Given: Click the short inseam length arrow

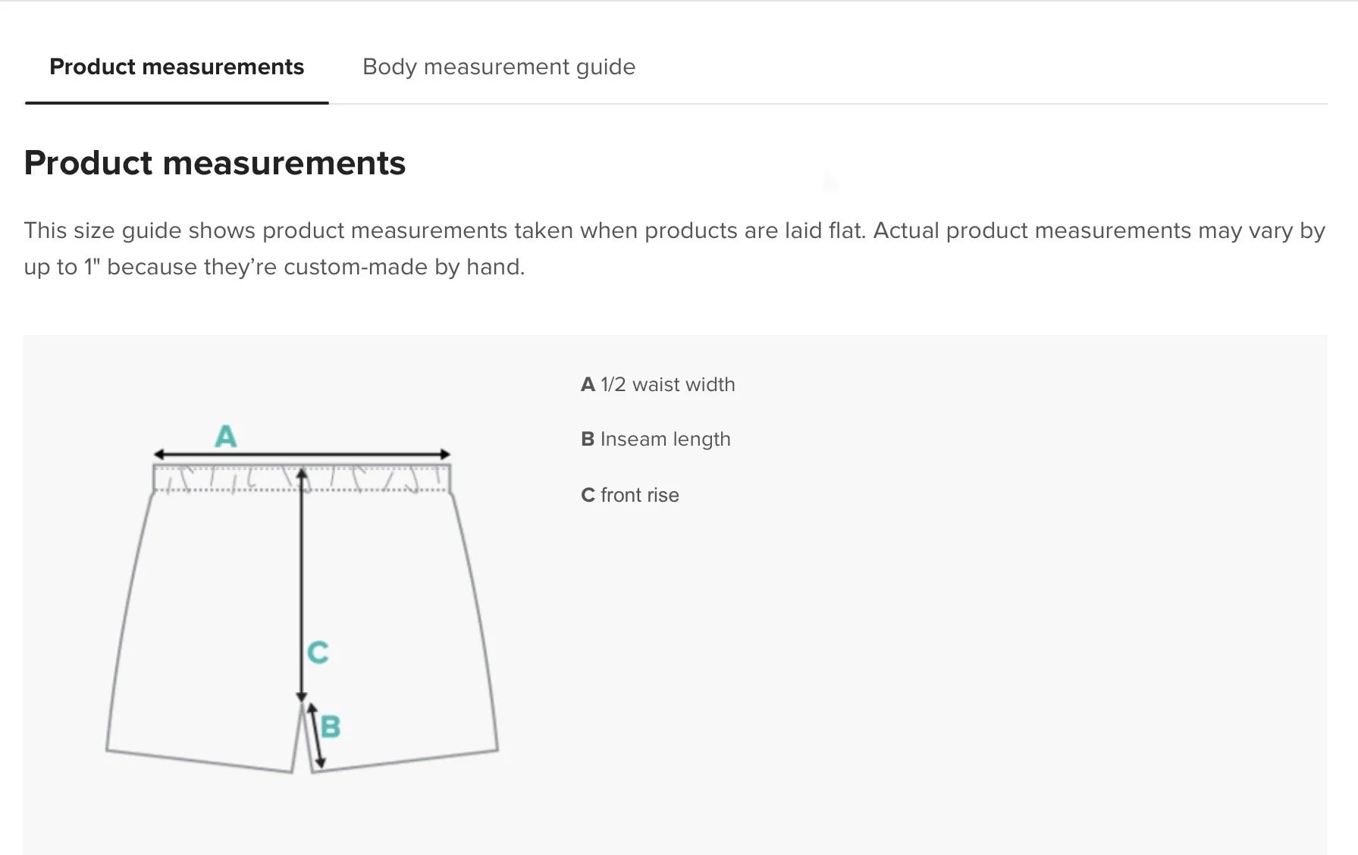Looking at the screenshot, I should 315,735.
